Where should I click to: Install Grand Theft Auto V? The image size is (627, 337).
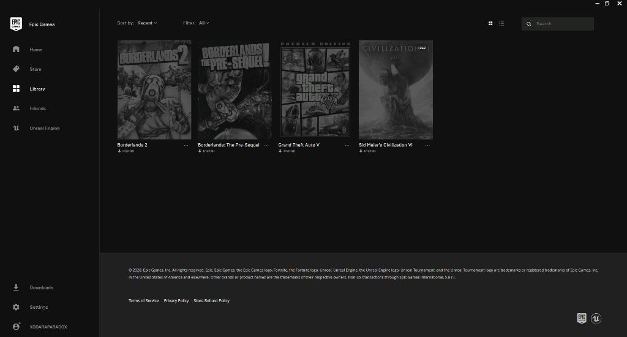[x=287, y=151]
